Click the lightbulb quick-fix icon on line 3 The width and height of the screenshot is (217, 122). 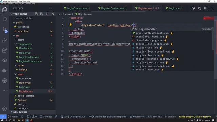pyautogui.click(x=70, y=25)
